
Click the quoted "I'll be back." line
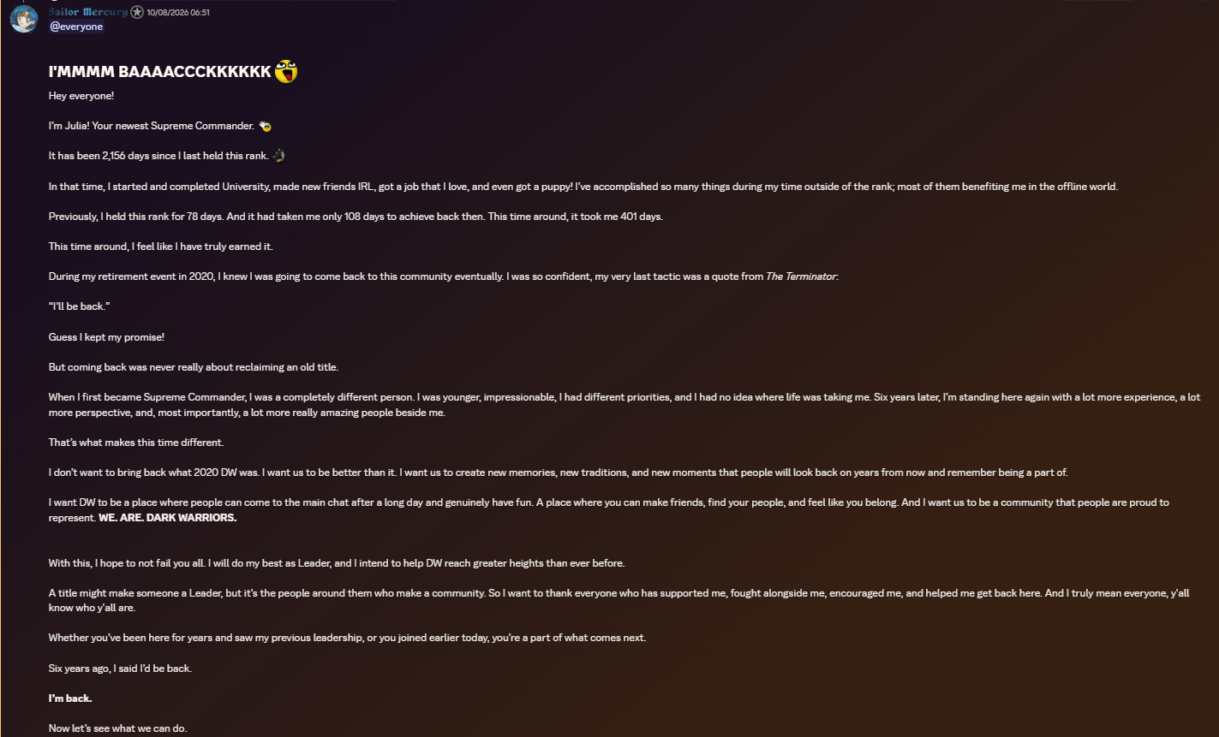coord(76,306)
